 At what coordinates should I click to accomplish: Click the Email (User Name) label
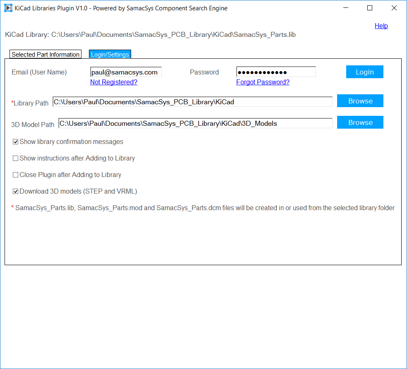(x=39, y=72)
